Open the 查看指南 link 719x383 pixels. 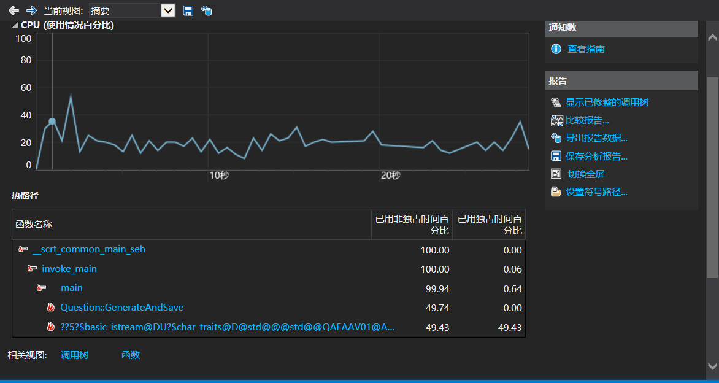point(586,48)
